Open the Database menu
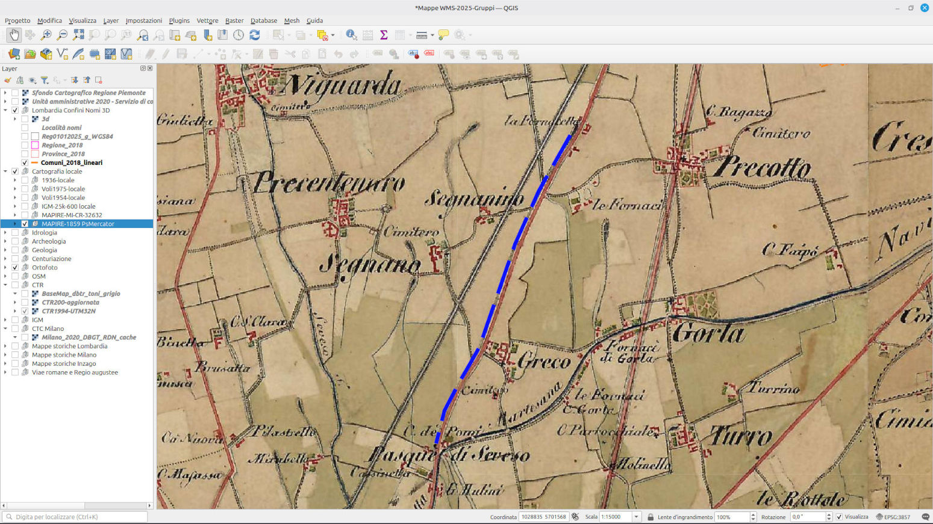933x524 pixels. (x=264, y=20)
